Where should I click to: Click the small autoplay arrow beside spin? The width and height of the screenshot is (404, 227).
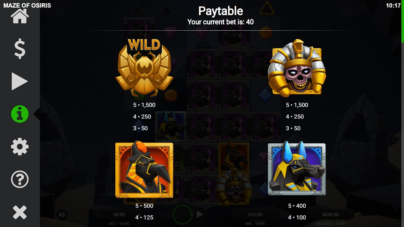tap(200, 214)
